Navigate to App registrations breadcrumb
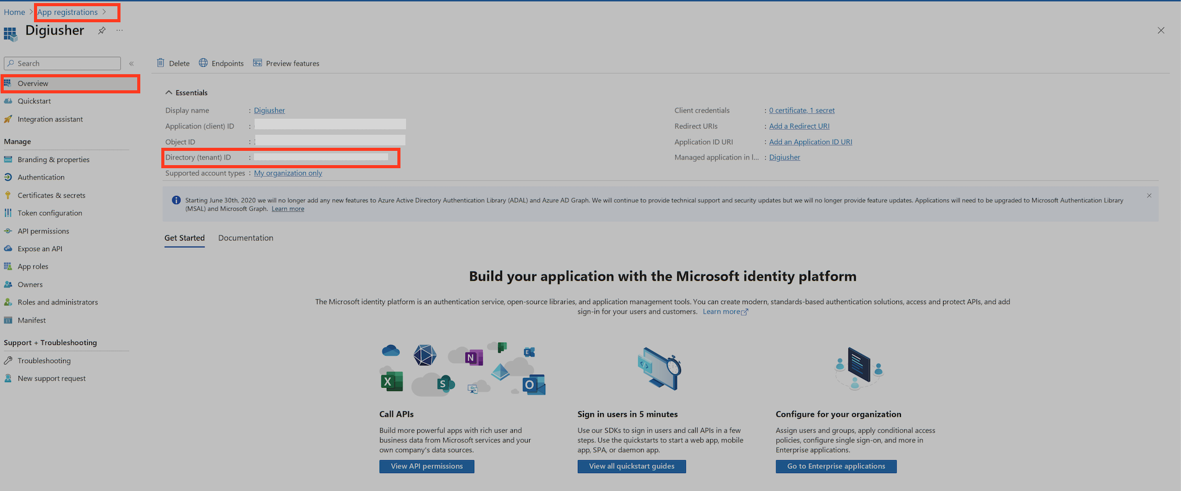1181x491 pixels. (67, 12)
